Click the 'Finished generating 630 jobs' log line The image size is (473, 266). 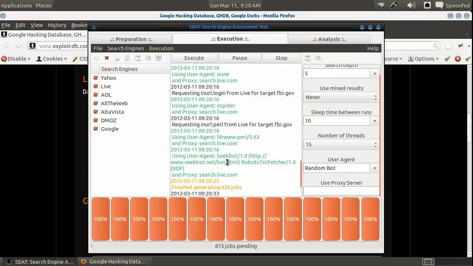(x=207, y=187)
